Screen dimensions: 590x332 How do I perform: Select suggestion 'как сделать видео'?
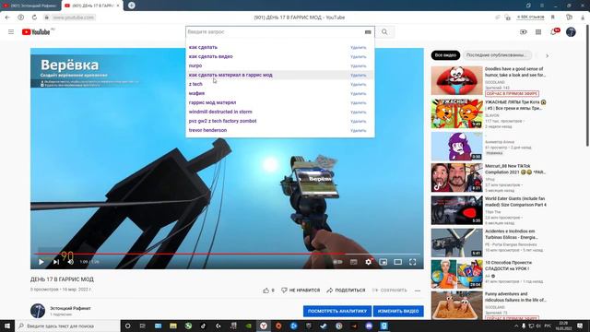point(211,56)
